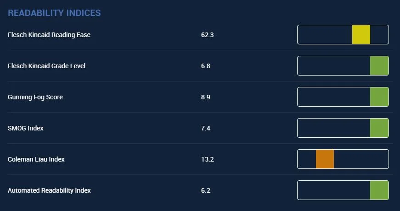Click empty area of Coleman Liau gauge
Image resolution: width=400 pixels, height=211 pixels.
click(x=361, y=159)
